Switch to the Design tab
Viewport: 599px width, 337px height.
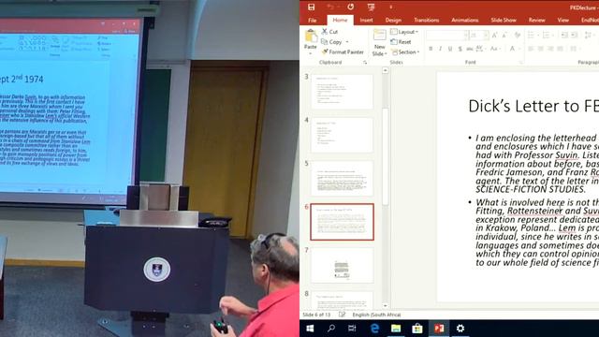click(x=393, y=20)
